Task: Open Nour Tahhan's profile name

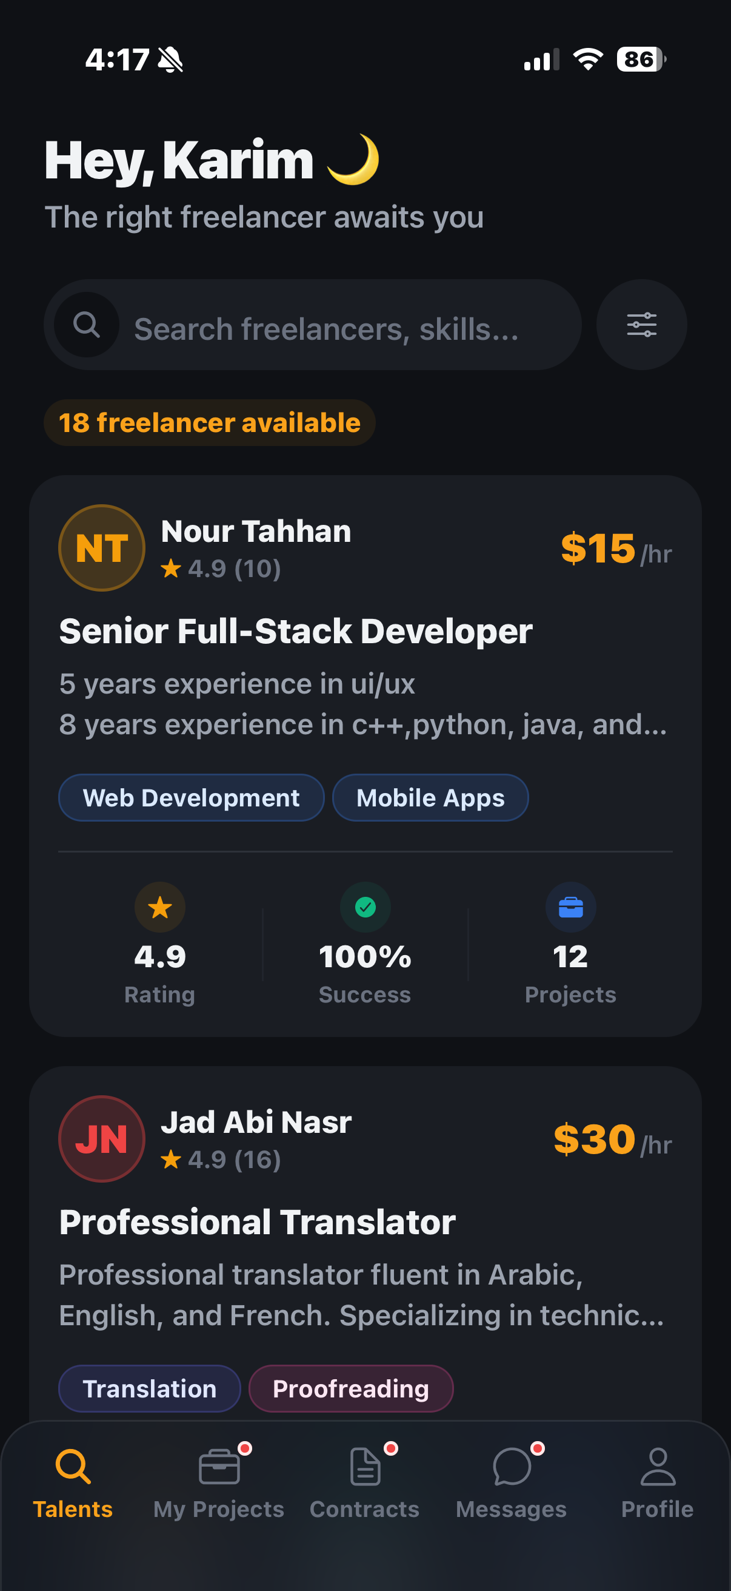Action: (x=256, y=531)
